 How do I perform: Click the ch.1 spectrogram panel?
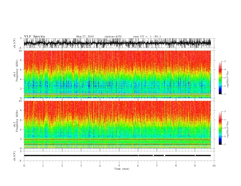tap(117, 74)
